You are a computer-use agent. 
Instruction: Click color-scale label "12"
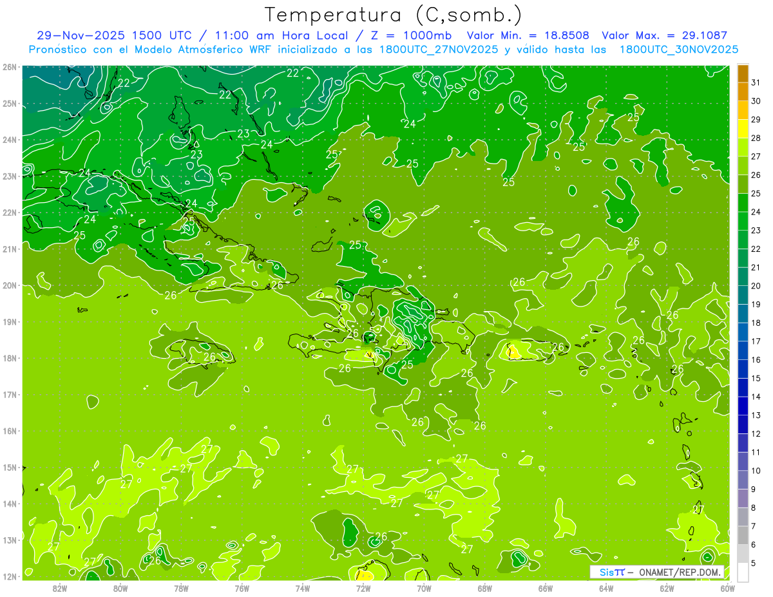pos(756,433)
